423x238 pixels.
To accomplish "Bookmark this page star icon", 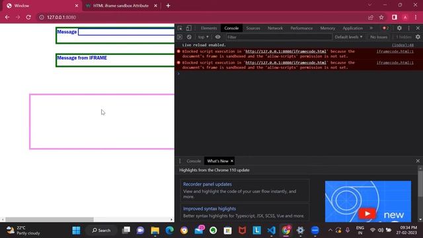I will click(381, 17).
